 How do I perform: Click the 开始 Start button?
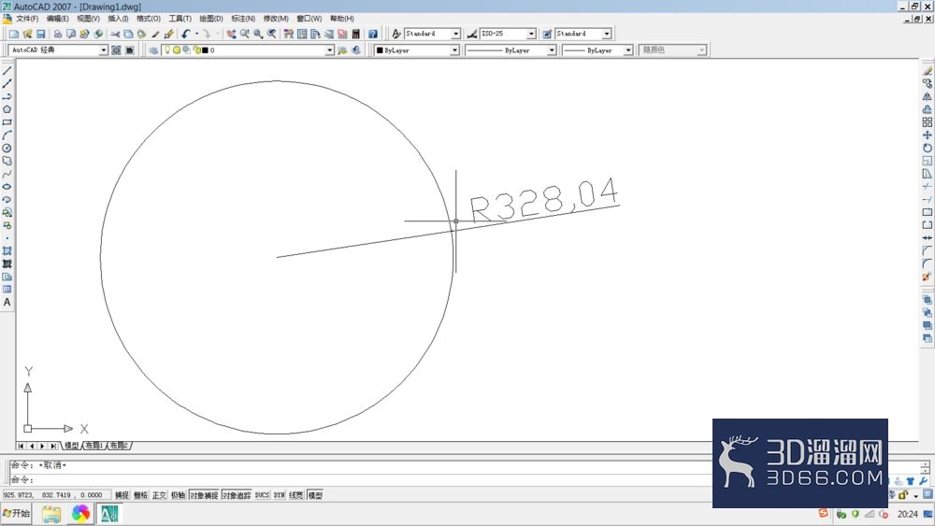[x=17, y=514]
